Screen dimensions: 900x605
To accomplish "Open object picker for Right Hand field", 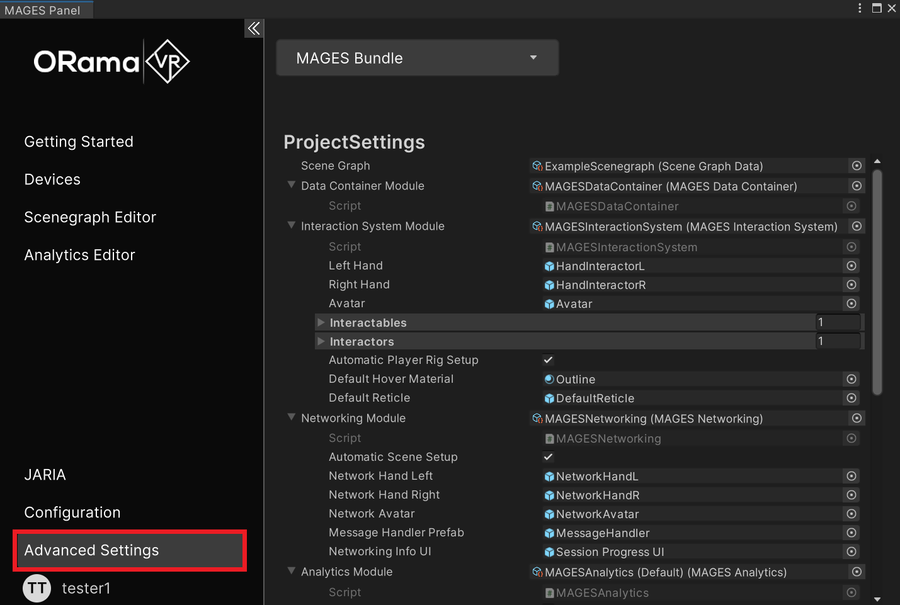I will pyautogui.click(x=852, y=285).
